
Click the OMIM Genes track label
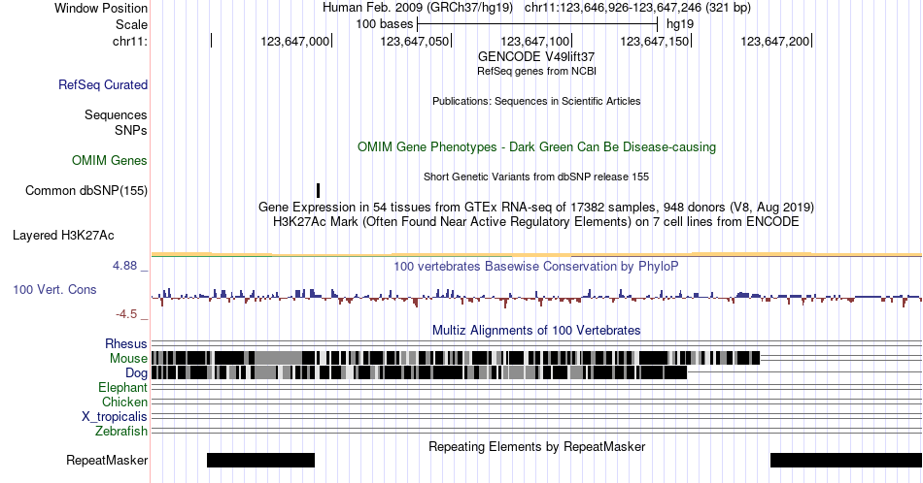(x=109, y=160)
